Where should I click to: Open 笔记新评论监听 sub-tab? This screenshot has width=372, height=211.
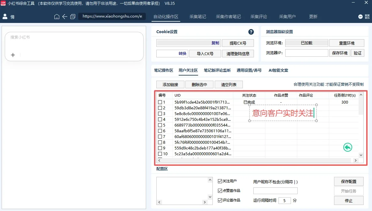point(217,70)
